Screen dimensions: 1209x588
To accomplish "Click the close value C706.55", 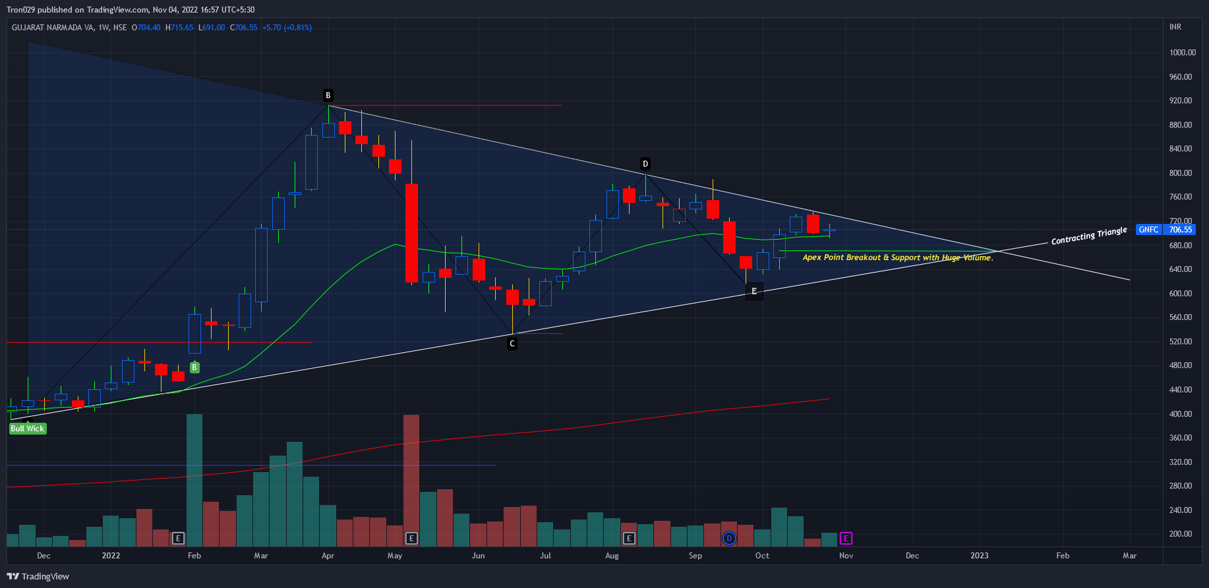I will point(244,28).
